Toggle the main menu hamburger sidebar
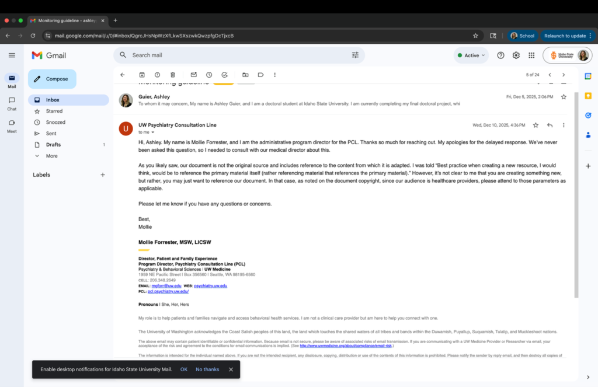This screenshot has width=598, height=387. [x=12, y=55]
